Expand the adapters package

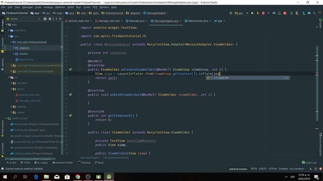coord(14,48)
